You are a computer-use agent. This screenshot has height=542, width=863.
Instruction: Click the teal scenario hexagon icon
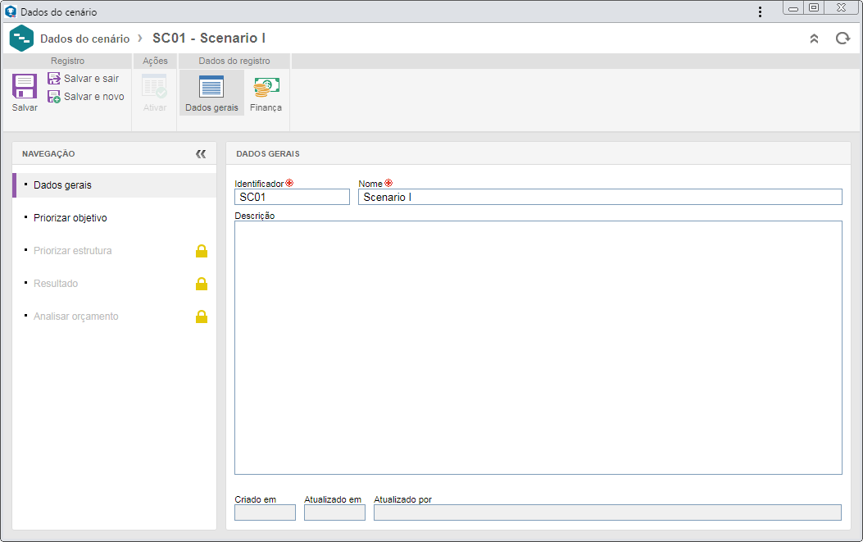pyautogui.click(x=21, y=38)
